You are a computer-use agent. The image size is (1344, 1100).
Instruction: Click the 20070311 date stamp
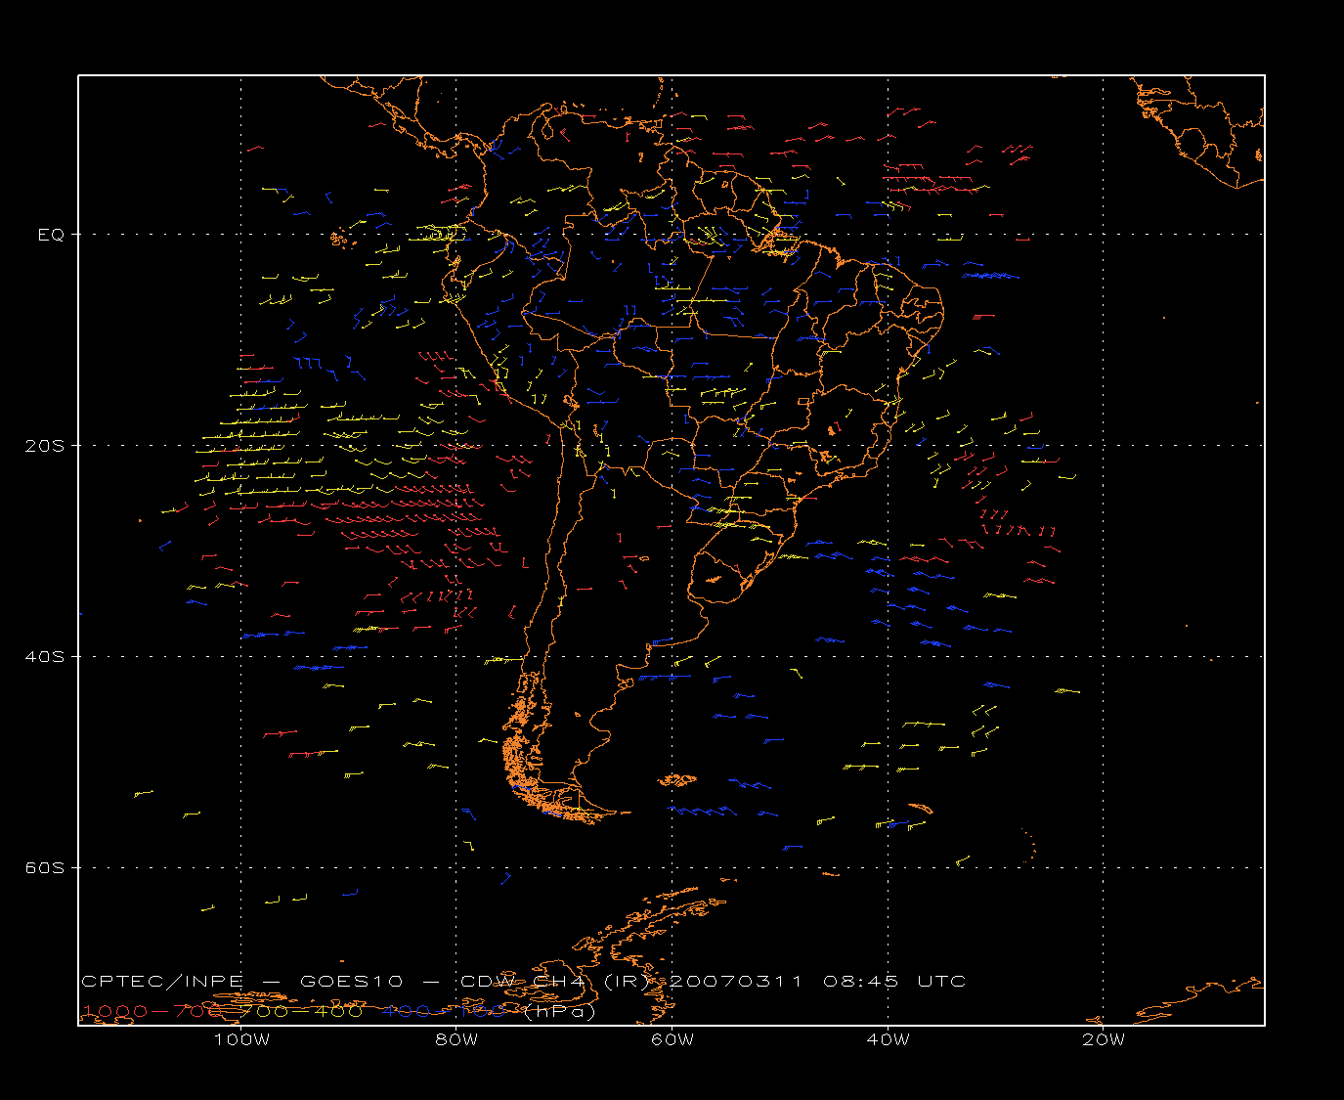click(735, 982)
